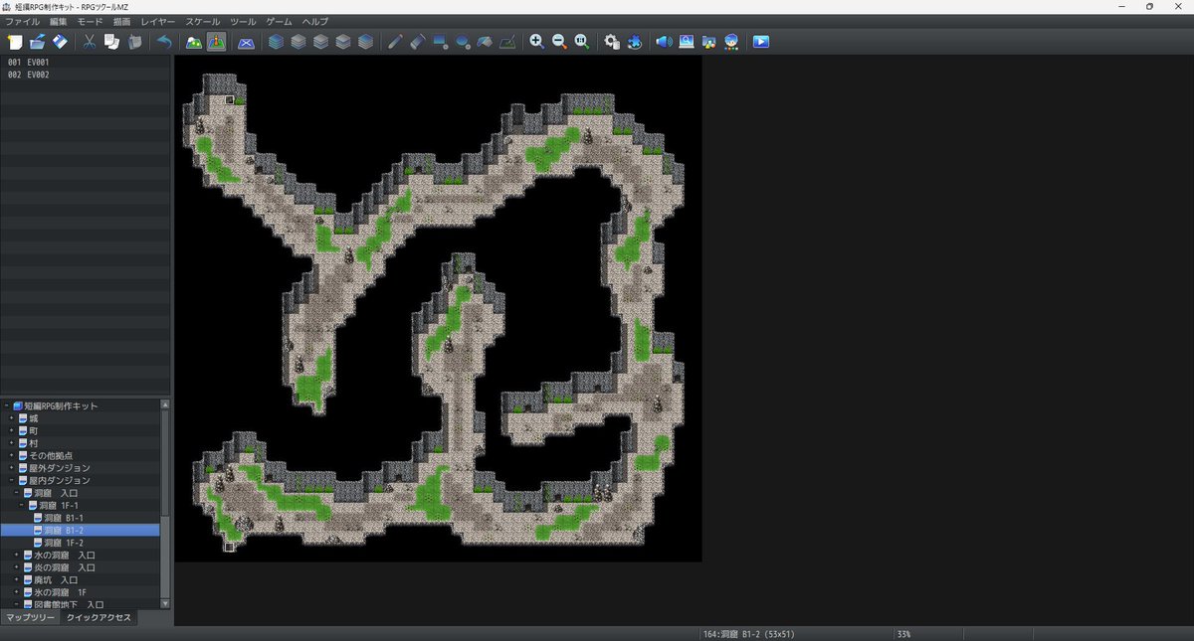Zoom in on the map
The width and height of the screenshot is (1194, 641).
537,42
